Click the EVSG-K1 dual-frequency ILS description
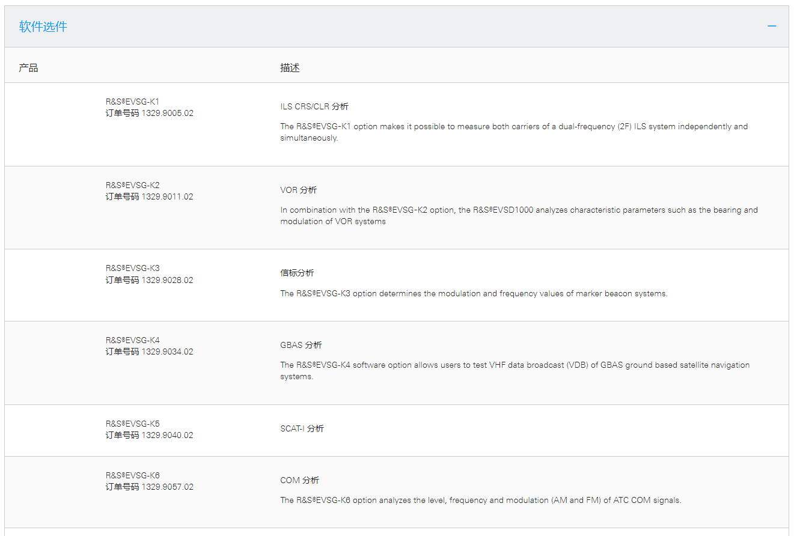The height and width of the screenshot is (536, 794). 514,132
